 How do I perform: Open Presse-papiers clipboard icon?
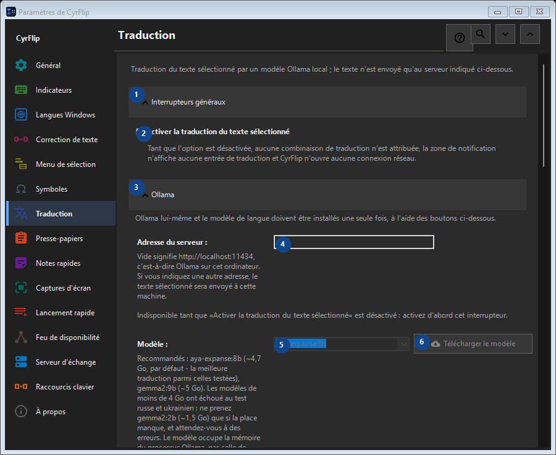[x=21, y=238]
